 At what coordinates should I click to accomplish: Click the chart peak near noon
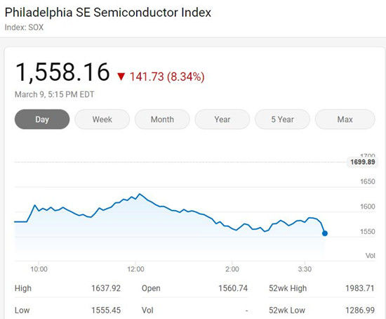(x=140, y=194)
